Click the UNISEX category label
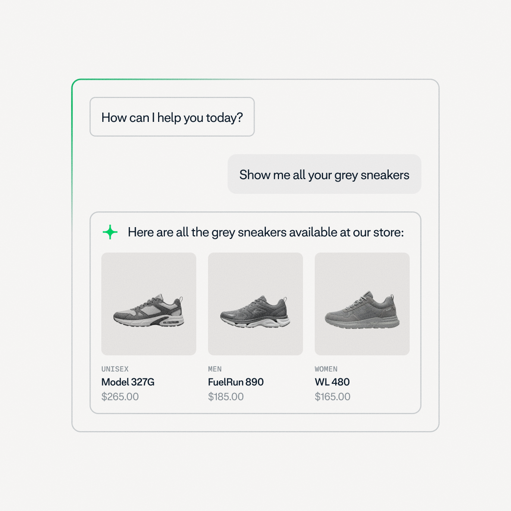This screenshot has height=511, width=511. 115,369
